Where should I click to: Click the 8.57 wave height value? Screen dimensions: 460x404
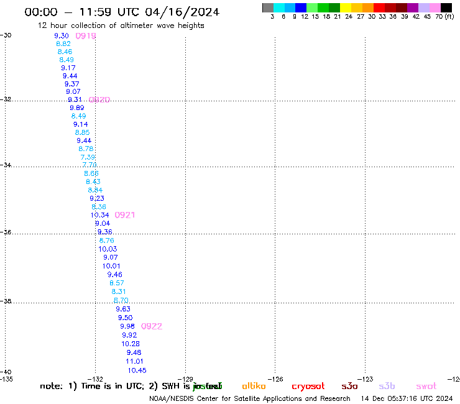[x=117, y=283]
